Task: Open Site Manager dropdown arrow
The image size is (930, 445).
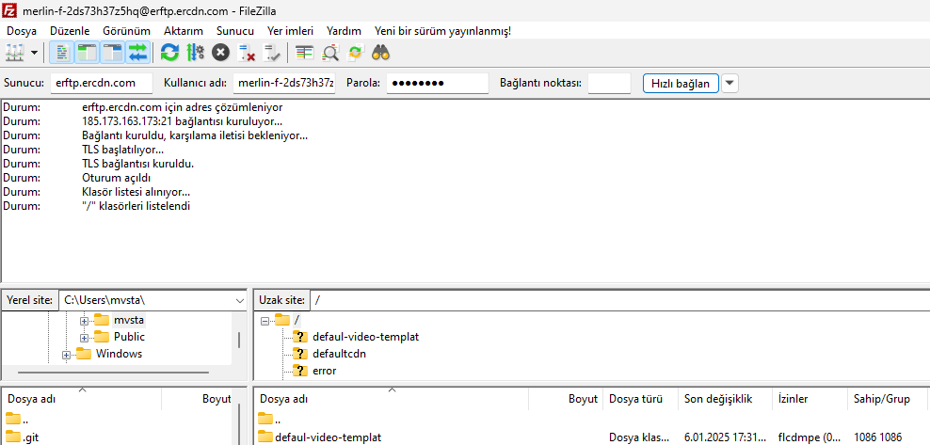Action: [34, 53]
